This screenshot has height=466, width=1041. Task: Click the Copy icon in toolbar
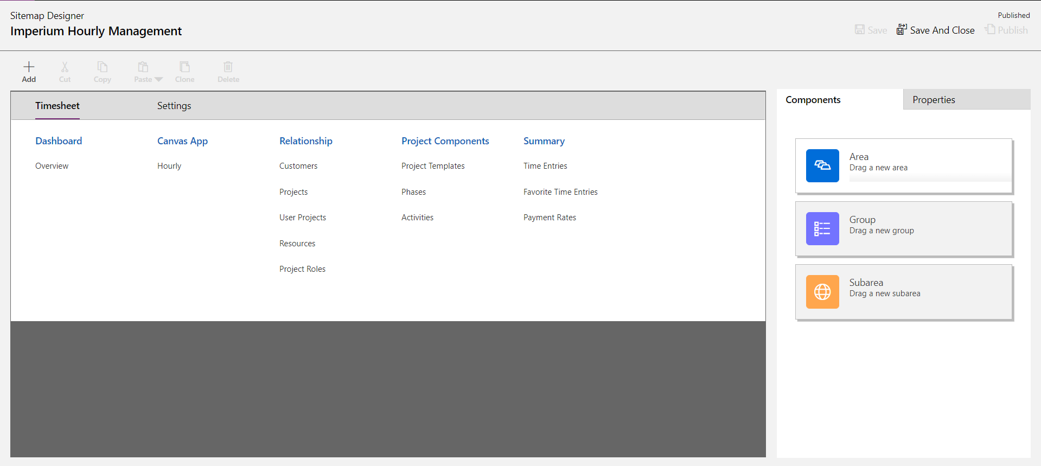pyautogui.click(x=102, y=67)
